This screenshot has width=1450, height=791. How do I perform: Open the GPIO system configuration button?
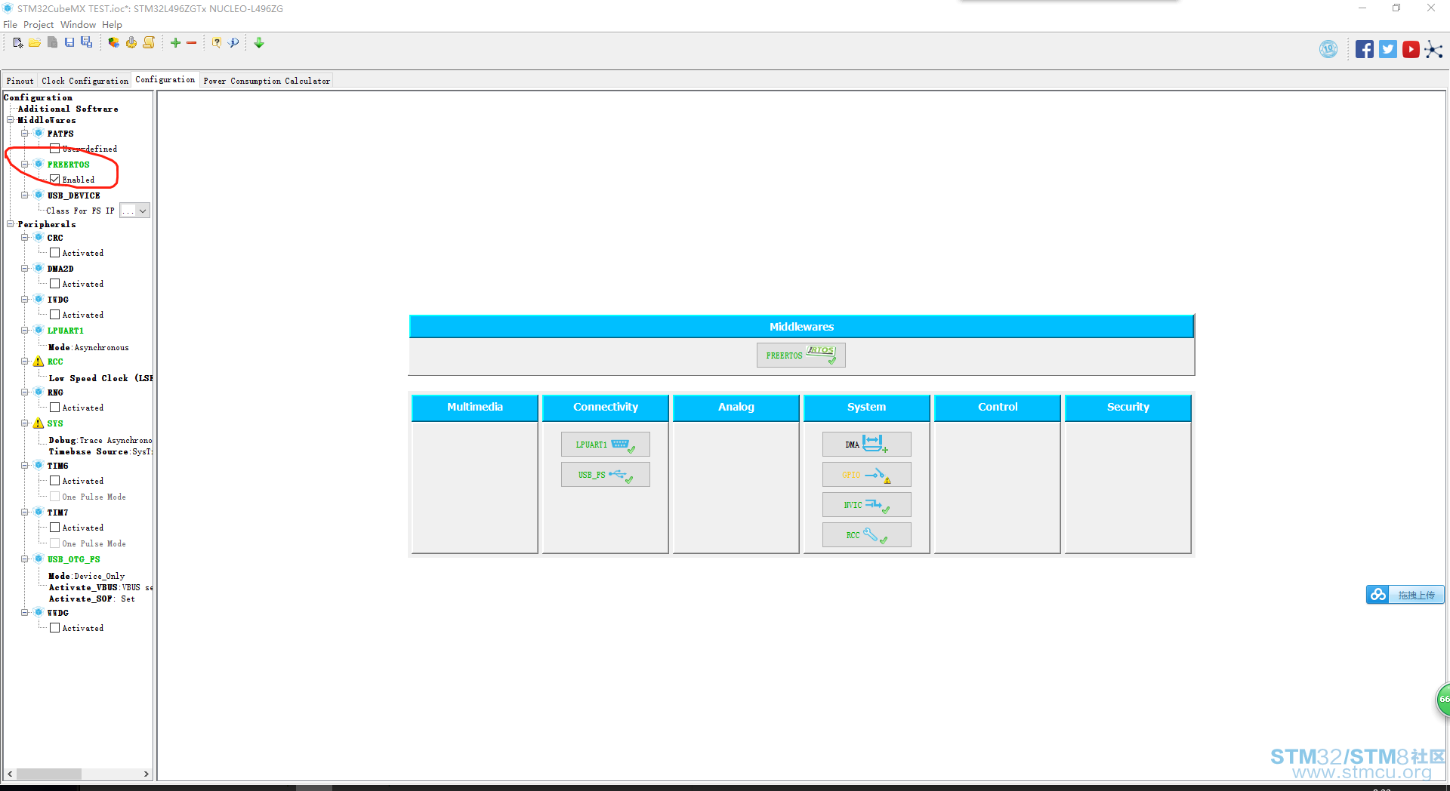(867, 475)
